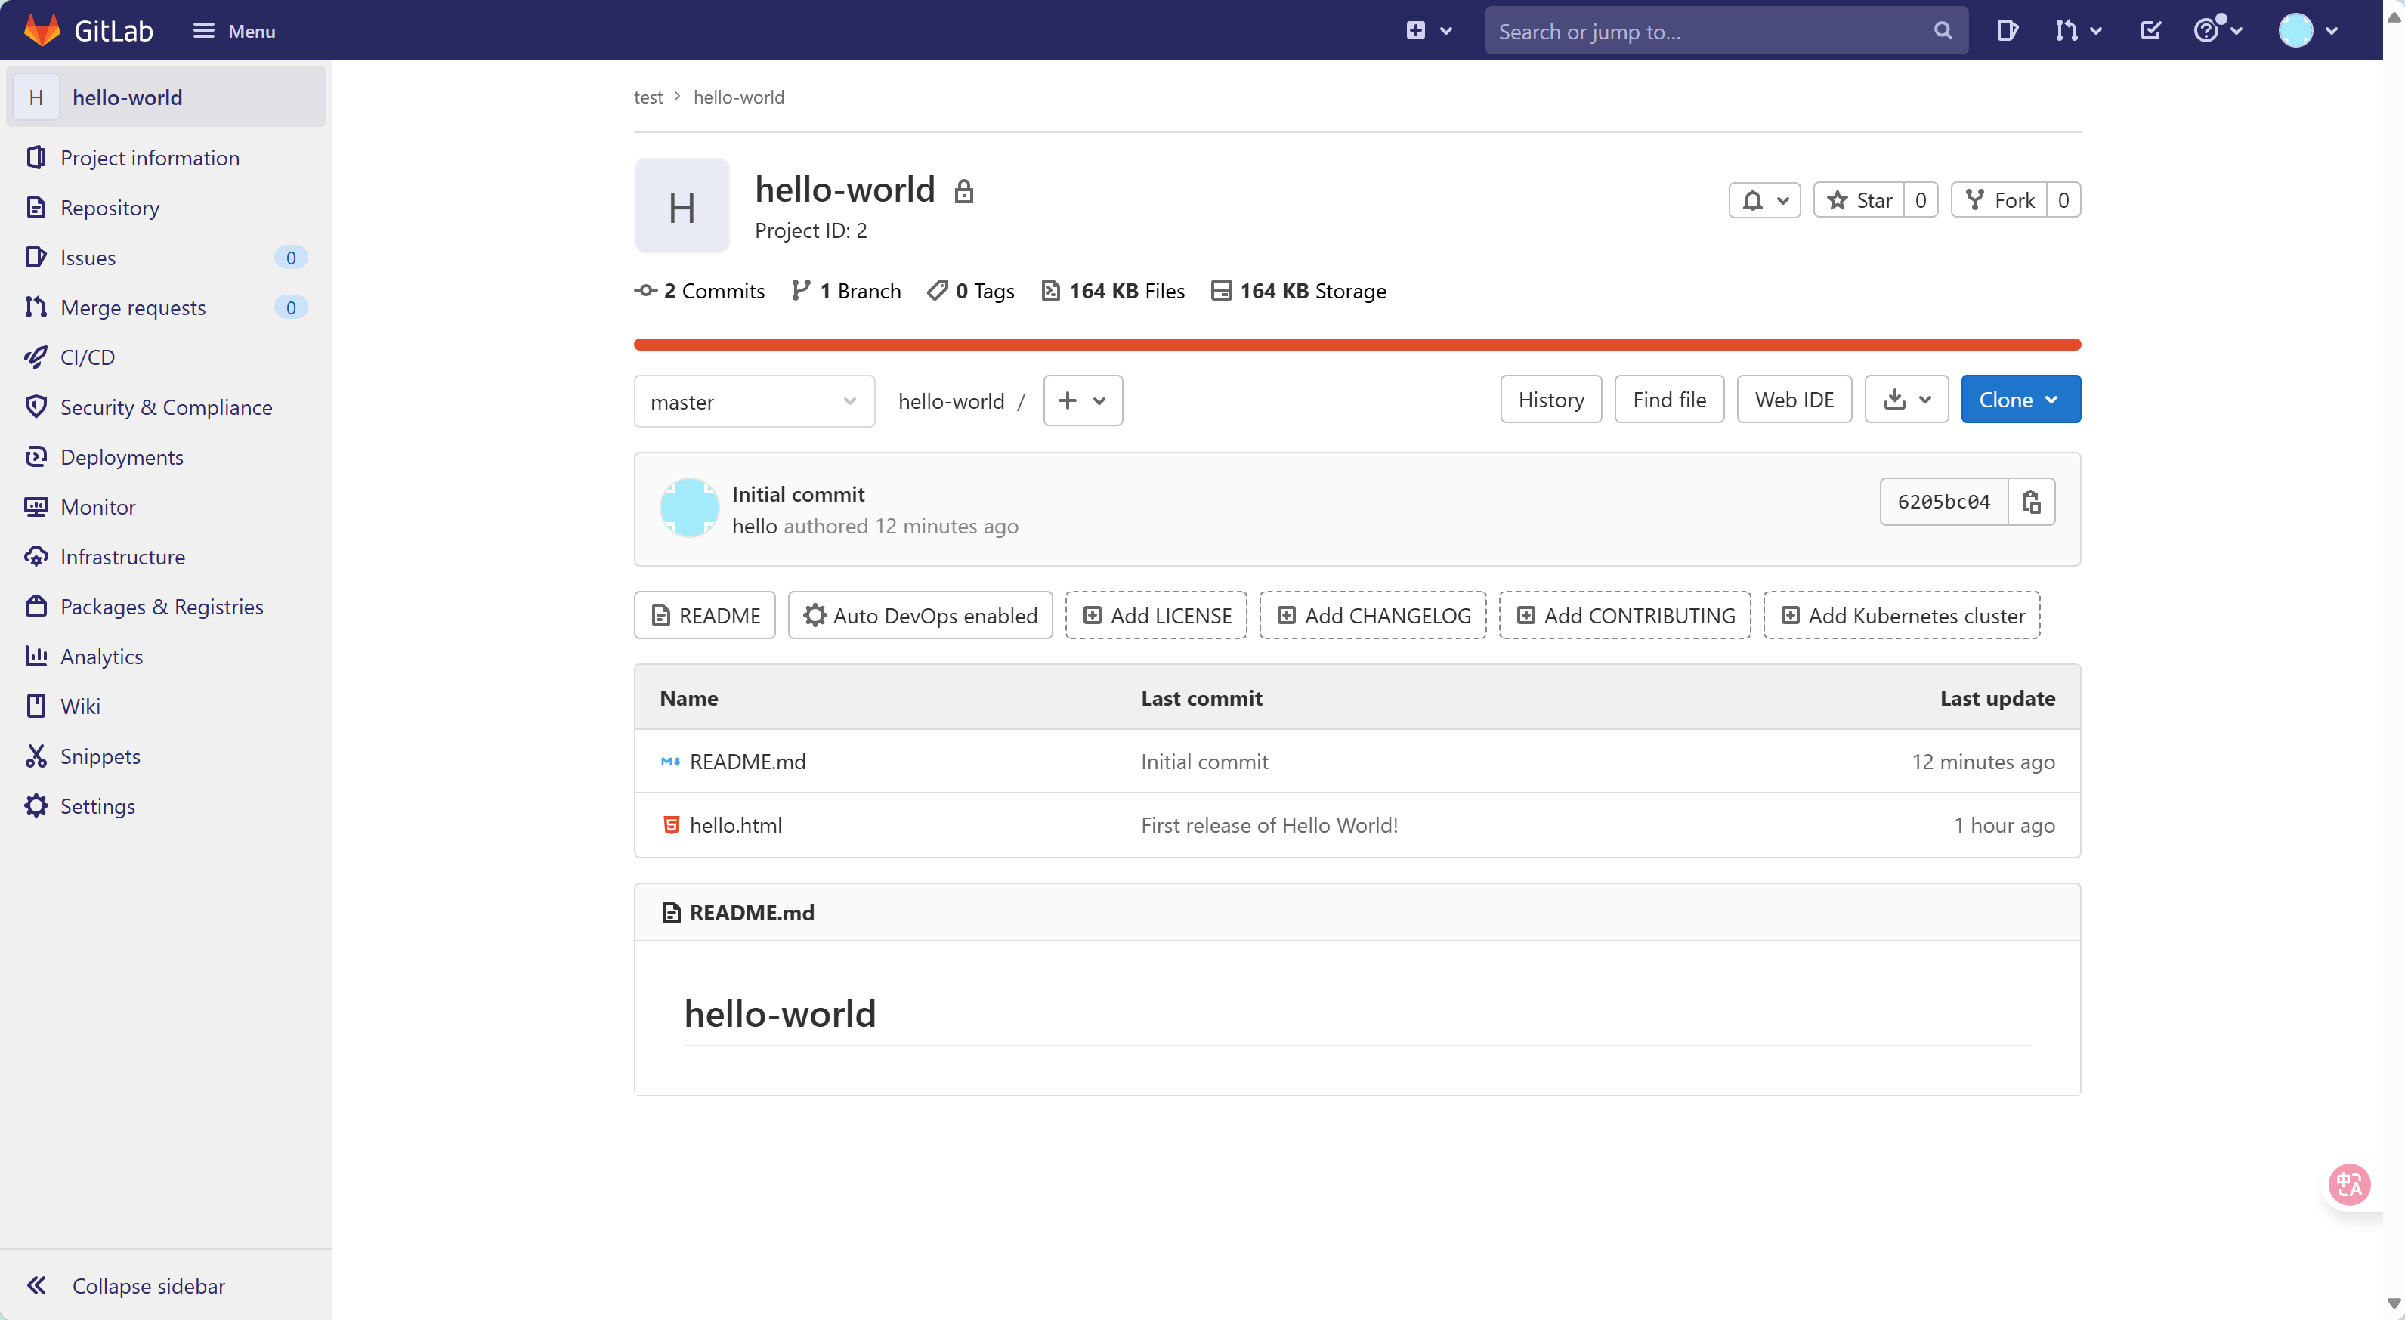The width and height of the screenshot is (2405, 1320).
Task: Click commit SHA 6205bc04
Action: 1944,502
